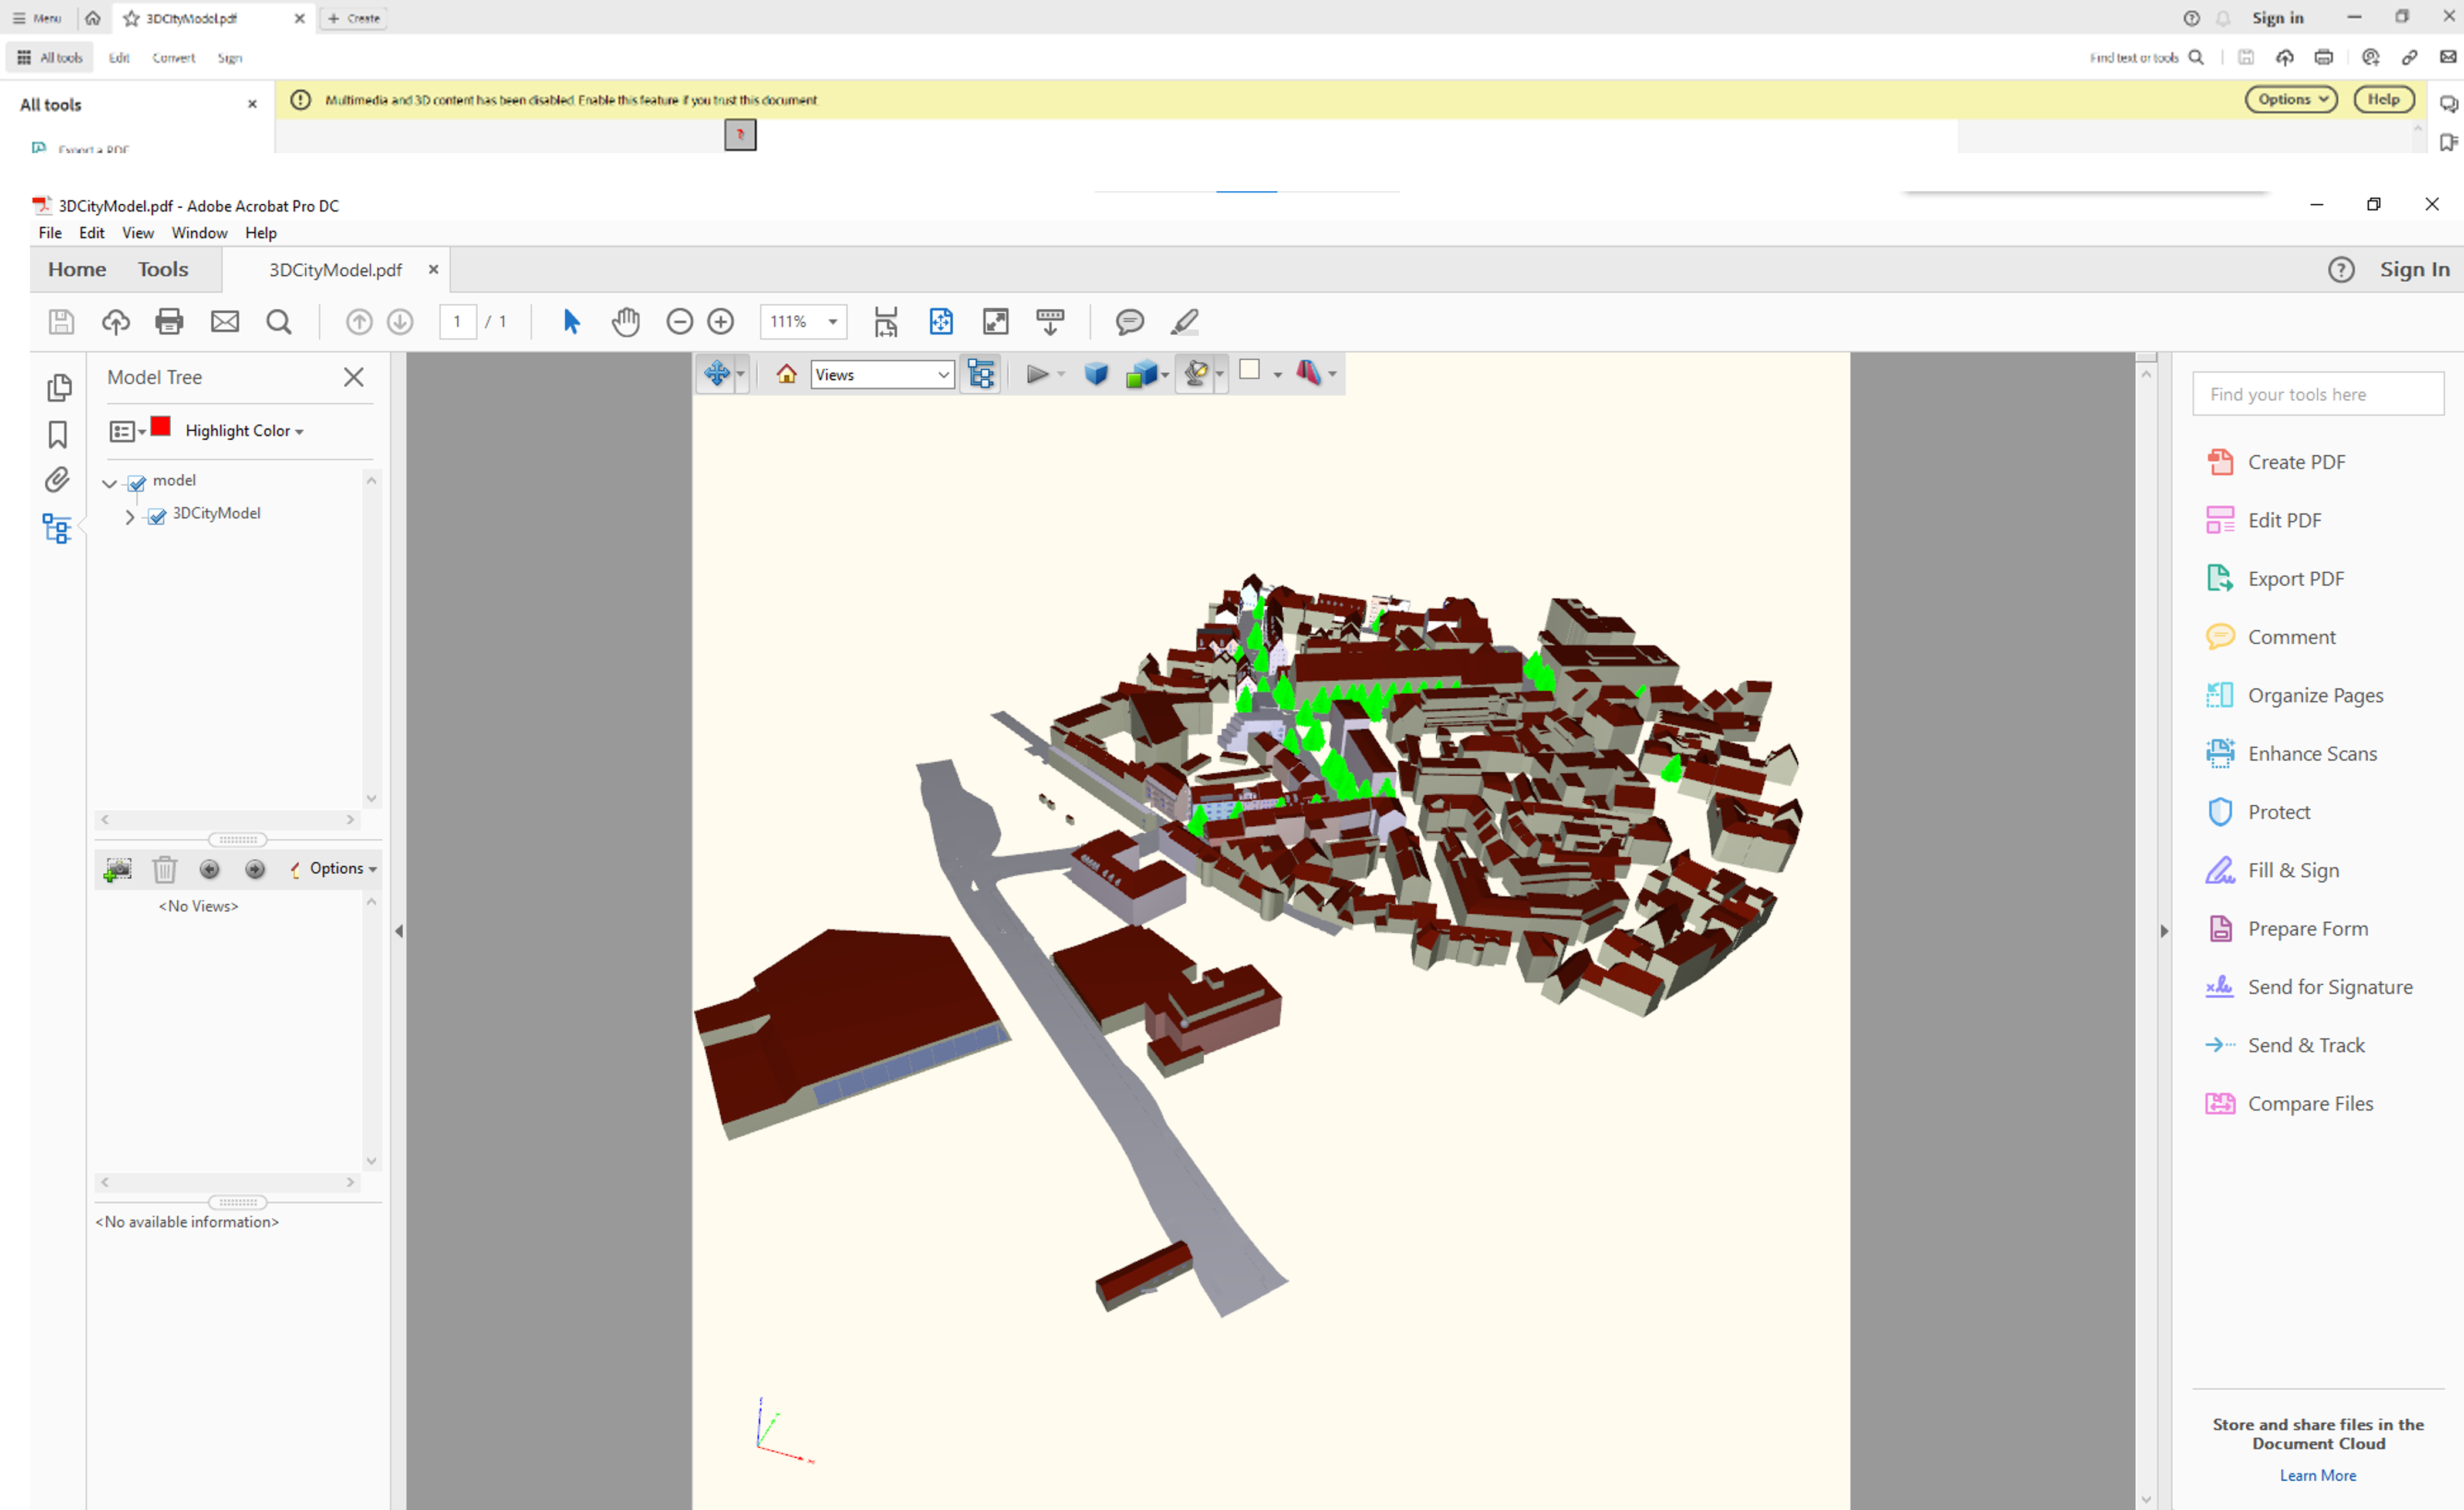Screen dimensions: 2464x1510
Task: Click the red highlight color swatch
Action: 161,427
